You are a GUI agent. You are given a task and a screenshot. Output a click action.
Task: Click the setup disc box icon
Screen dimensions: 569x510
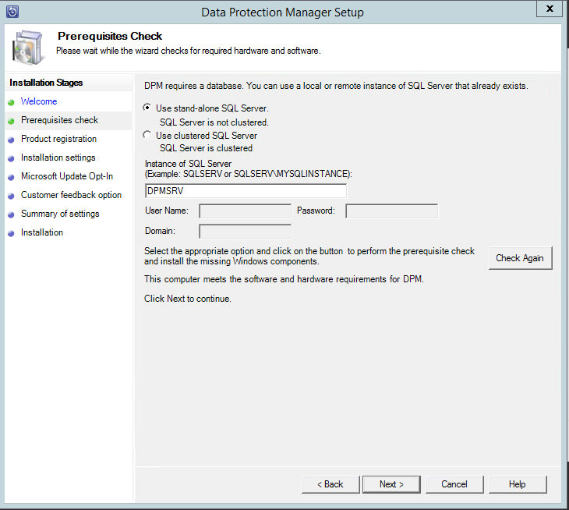pos(28,48)
